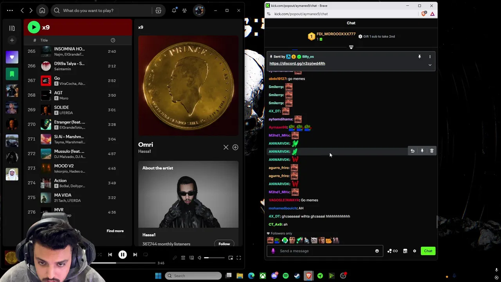Image resolution: width=501 pixels, height=282 pixels.
Task: Delete hovered ANWARVDK message
Action: [x=432, y=151]
